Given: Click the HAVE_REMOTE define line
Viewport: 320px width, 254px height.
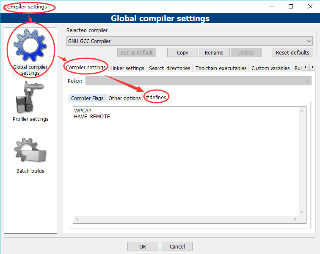Looking at the screenshot, I should tap(92, 117).
